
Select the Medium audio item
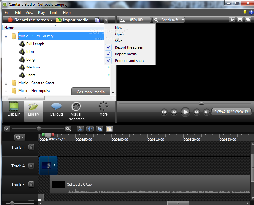click(x=33, y=67)
